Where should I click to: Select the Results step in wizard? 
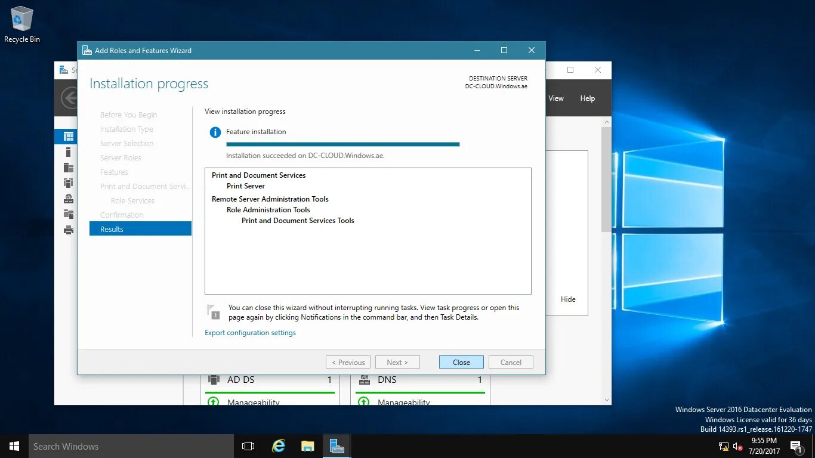coord(140,229)
